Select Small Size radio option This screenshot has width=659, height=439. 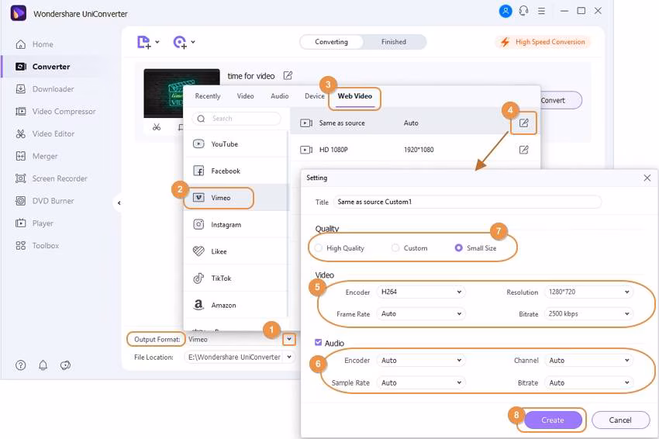pyautogui.click(x=458, y=248)
